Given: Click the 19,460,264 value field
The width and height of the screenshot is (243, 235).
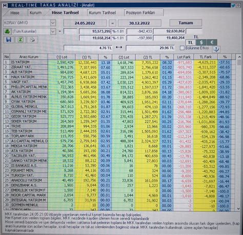Looking at the screenshot, I should (x=169, y=38).
